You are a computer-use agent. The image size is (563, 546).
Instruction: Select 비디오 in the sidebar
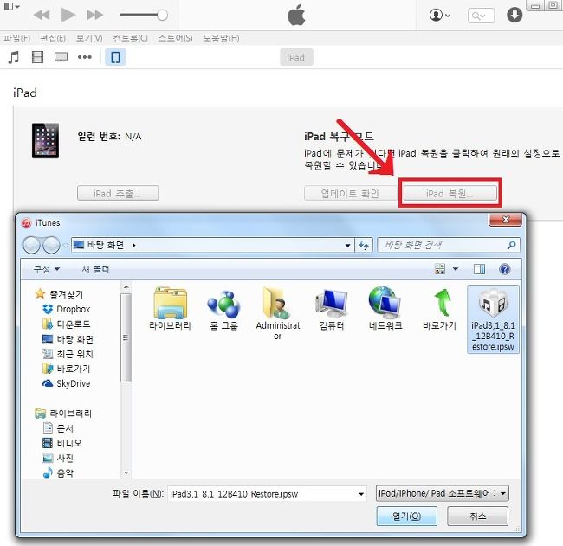coord(62,443)
